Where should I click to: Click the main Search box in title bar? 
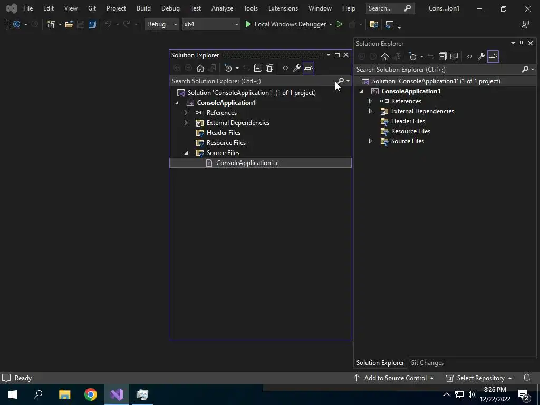(x=390, y=8)
